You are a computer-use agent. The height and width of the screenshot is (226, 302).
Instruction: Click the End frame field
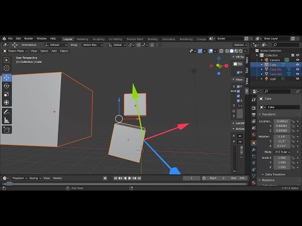coord(238,178)
